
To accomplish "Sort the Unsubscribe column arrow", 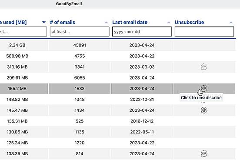I will [231, 23].
